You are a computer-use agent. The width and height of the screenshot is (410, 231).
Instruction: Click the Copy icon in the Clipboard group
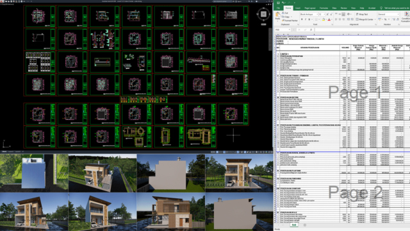(x=283, y=17)
